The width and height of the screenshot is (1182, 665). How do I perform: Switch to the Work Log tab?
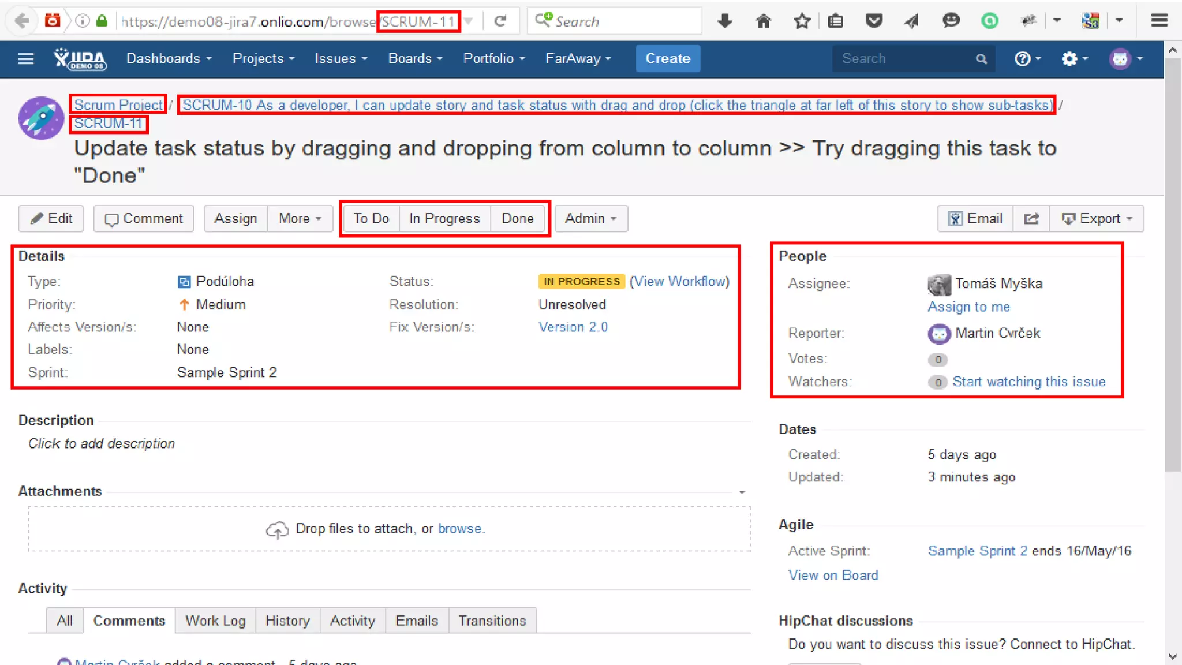click(x=215, y=621)
